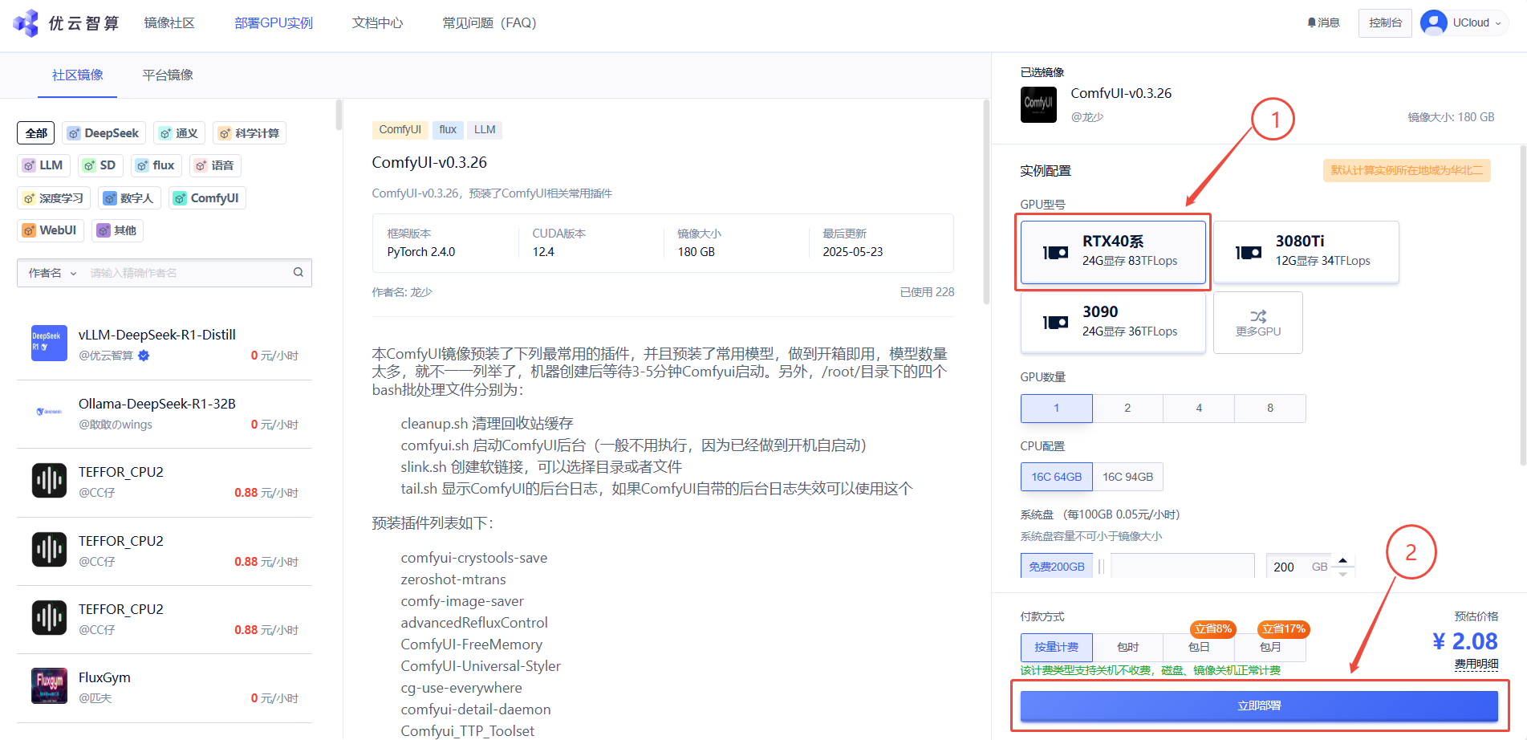Select 3080Ti GPU model
The height and width of the screenshot is (740, 1527).
(x=1306, y=252)
